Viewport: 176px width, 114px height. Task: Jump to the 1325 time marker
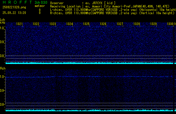(x=86, y=24)
